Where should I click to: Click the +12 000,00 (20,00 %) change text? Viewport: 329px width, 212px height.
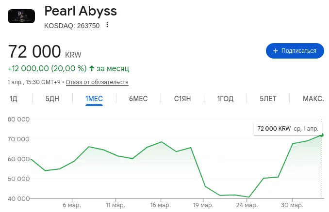pyautogui.click(x=47, y=68)
